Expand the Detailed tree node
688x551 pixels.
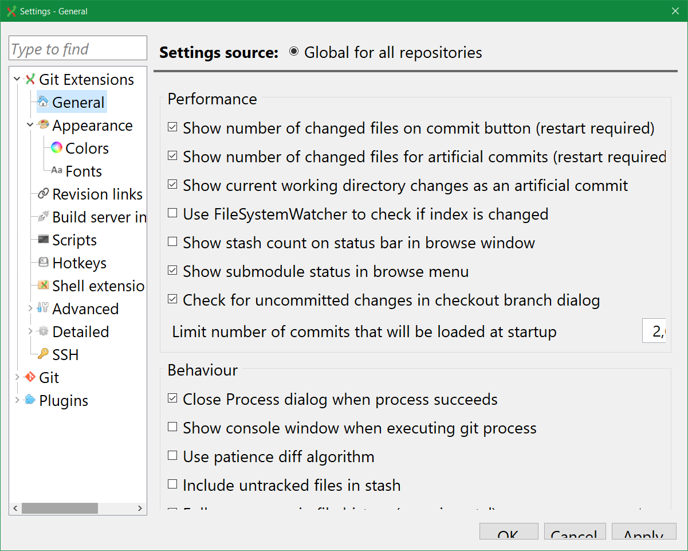click(x=30, y=331)
